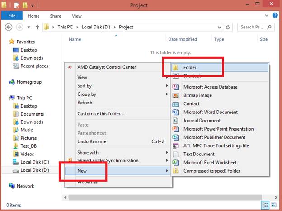Collapse the This PC tree group

[x=5, y=98]
